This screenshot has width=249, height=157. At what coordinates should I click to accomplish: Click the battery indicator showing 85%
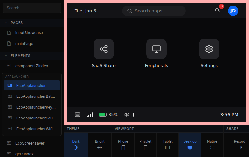(x=108, y=115)
